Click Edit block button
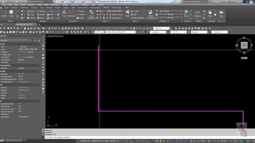Image resolution: width=255 pixels, height=143 pixels. pos(134,14)
